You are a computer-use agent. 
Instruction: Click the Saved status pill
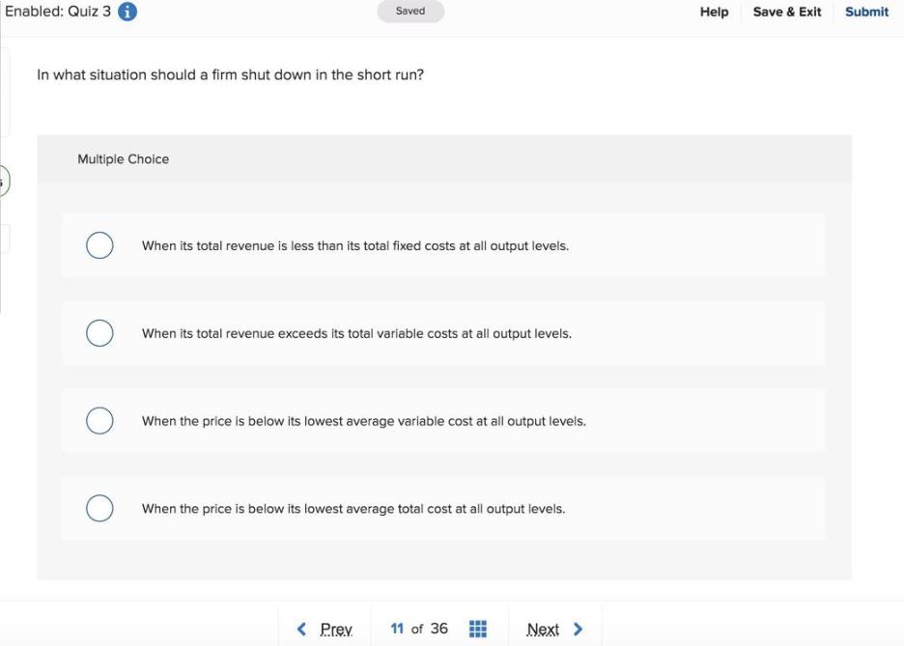coord(410,11)
